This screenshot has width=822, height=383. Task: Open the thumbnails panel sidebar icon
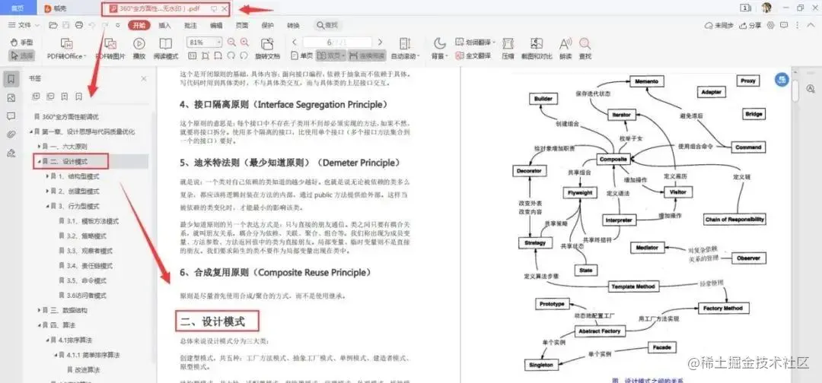tap(11, 98)
